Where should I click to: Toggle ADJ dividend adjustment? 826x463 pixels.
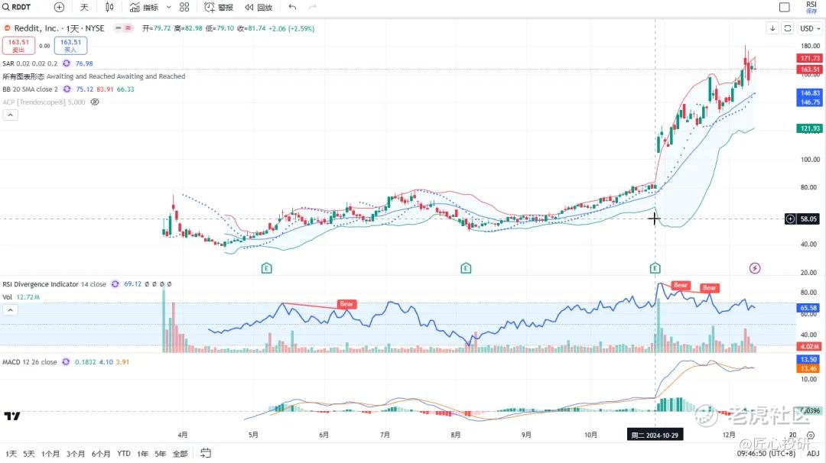813,454
